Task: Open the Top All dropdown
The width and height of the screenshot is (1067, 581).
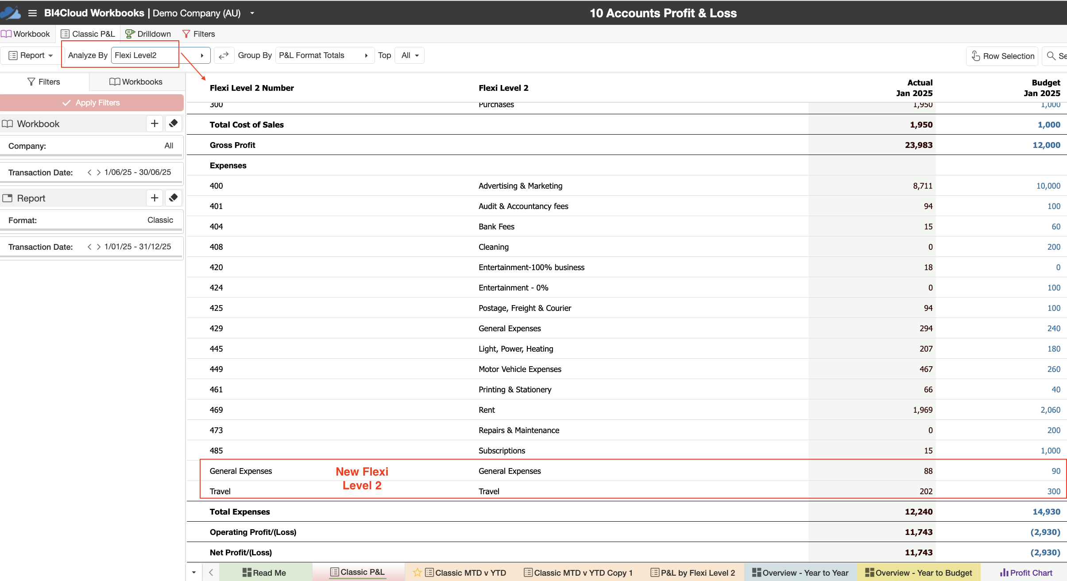Action: tap(410, 55)
